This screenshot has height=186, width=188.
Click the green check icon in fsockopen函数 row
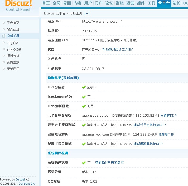(84, 97)
